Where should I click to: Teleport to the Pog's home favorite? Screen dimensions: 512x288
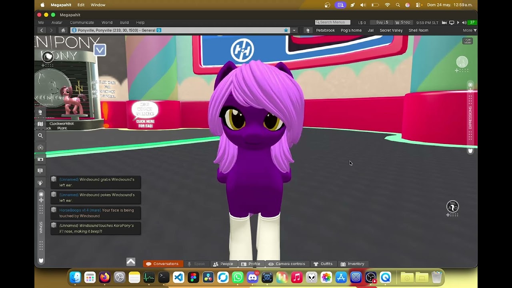[x=351, y=30]
